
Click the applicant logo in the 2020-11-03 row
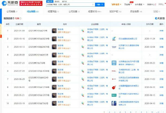(114, 79)
